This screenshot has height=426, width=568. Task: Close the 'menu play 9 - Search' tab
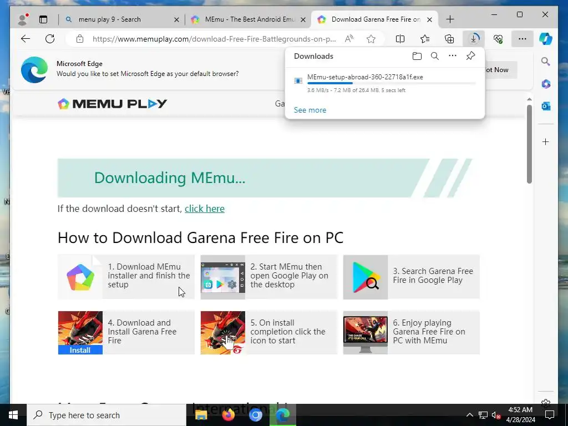(x=176, y=19)
